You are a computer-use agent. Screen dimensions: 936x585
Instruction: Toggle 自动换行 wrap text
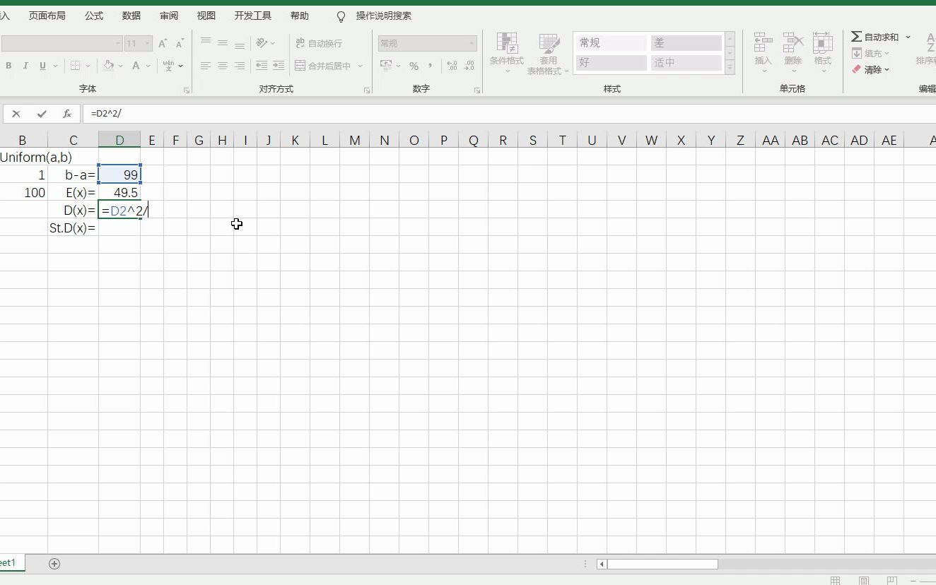(x=319, y=43)
